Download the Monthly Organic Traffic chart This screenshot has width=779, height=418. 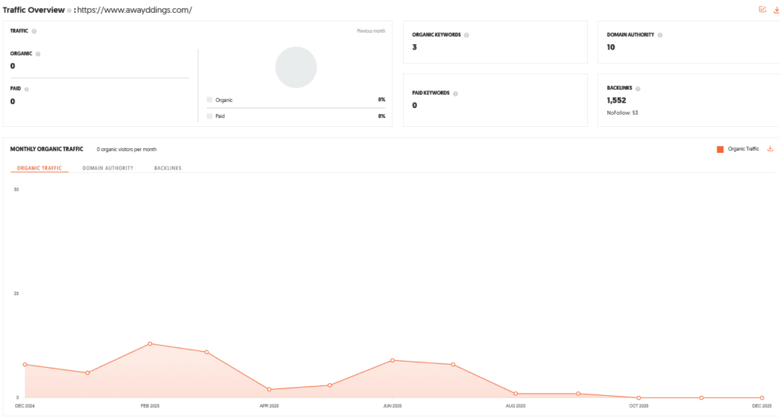(770, 149)
